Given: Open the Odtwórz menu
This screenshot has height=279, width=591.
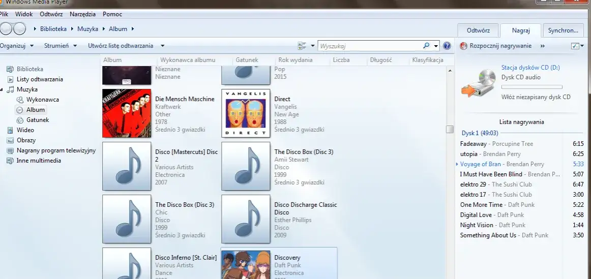Looking at the screenshot, I should [51, 14].
